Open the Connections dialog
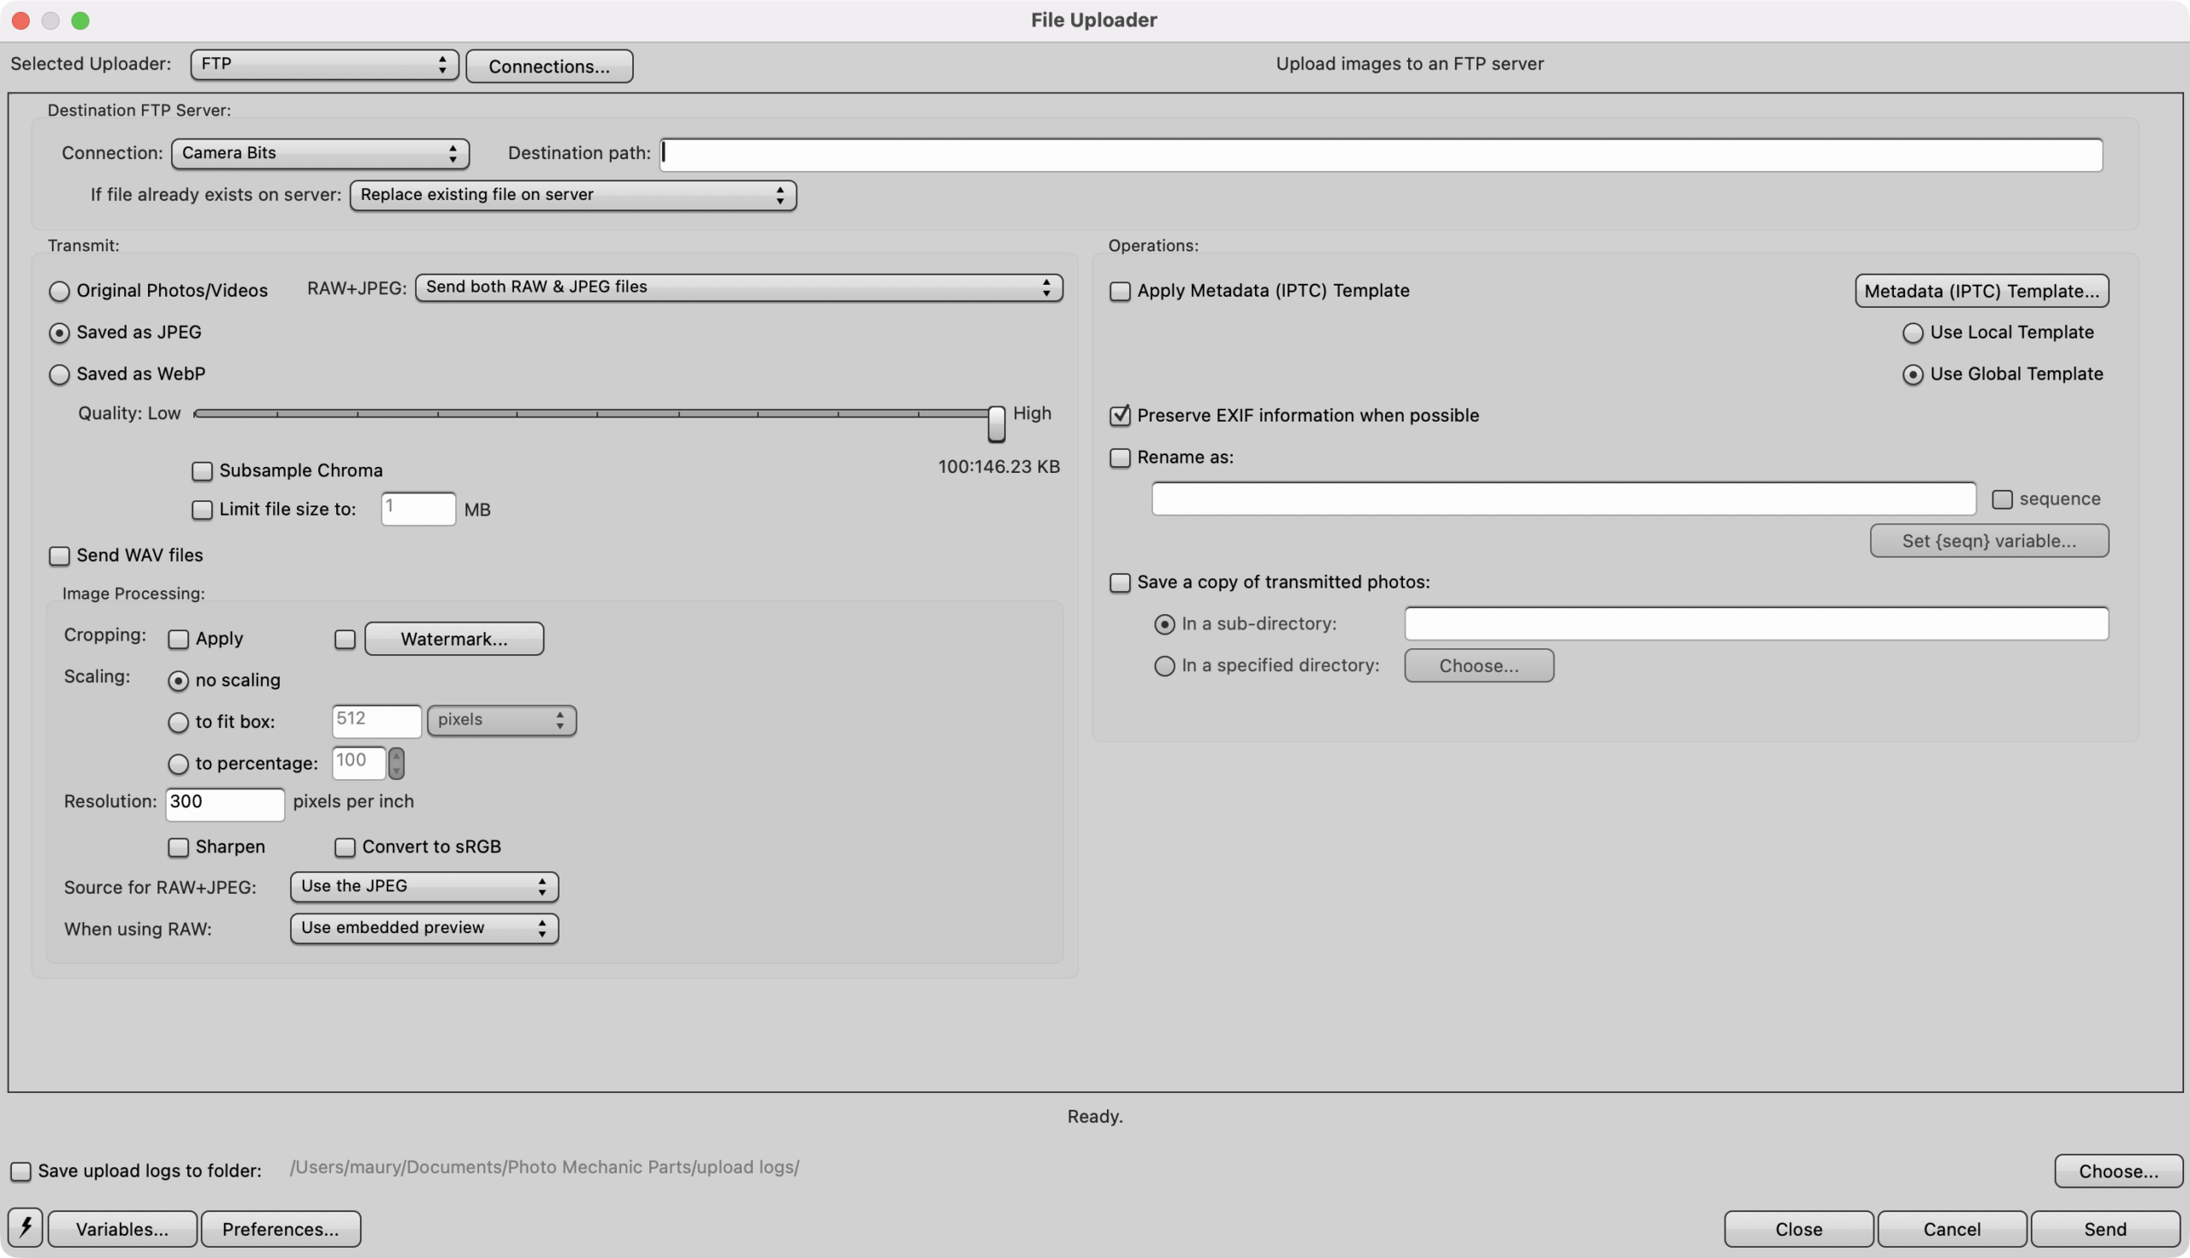 [549, 67]
